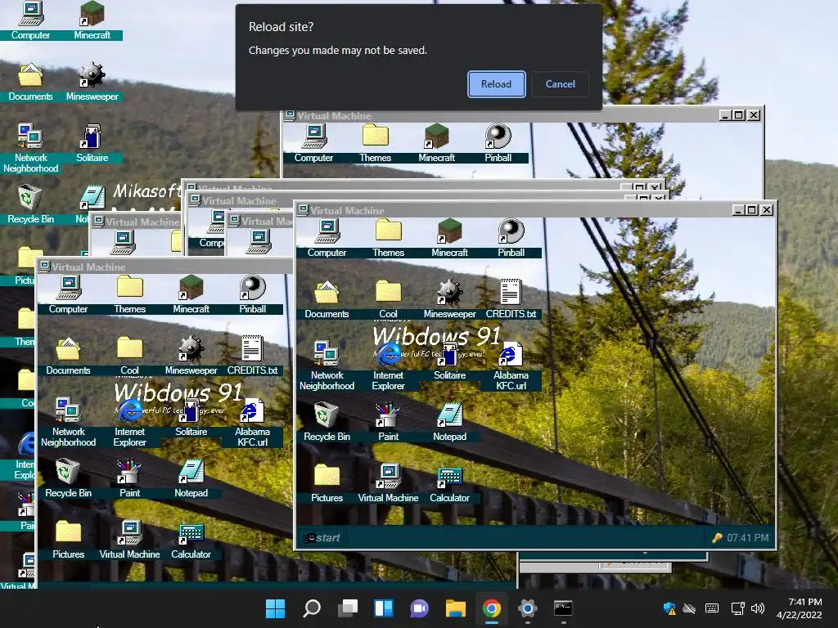Screen dimensions: 838x628
Task: Open Network Neighborhood in front Virtual Machine window
Action: [327, 366]
